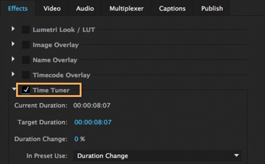Click the Effects tab
This screenshot has height=164, width=265.
coord(18,8)
